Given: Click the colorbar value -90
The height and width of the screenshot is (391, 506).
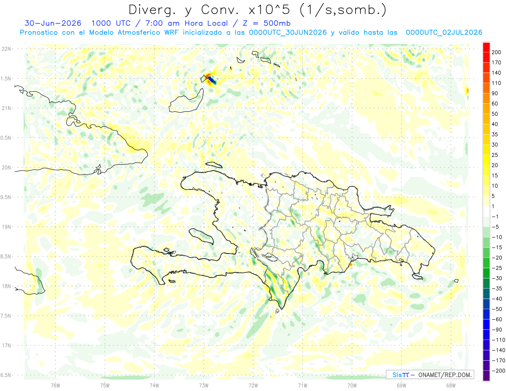Looking at the screenshot, I should [x=496, y=330].
